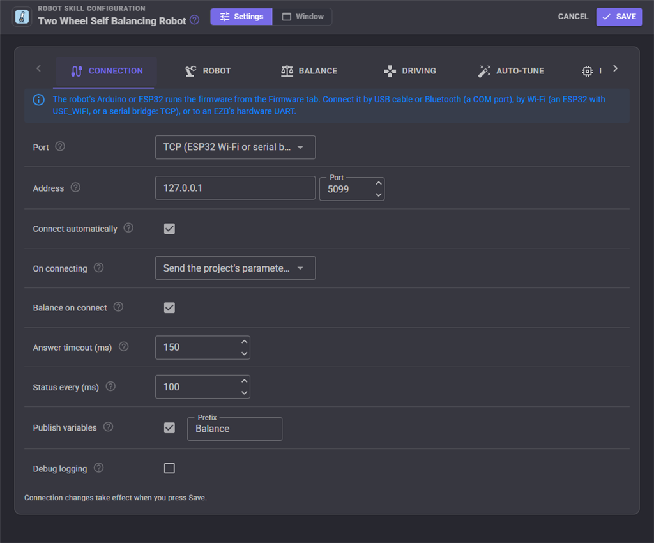Image resolution: width=654 pixels, height=543 pixels.
Task: Cancel the configuration changes
Action: [573, 17]
